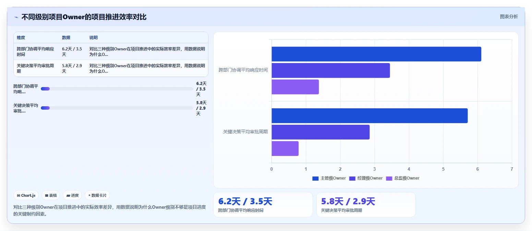The image size is (532, 231).
Task: Click the 6.2天 / 3.5天 data card
Action: (263, 205)
